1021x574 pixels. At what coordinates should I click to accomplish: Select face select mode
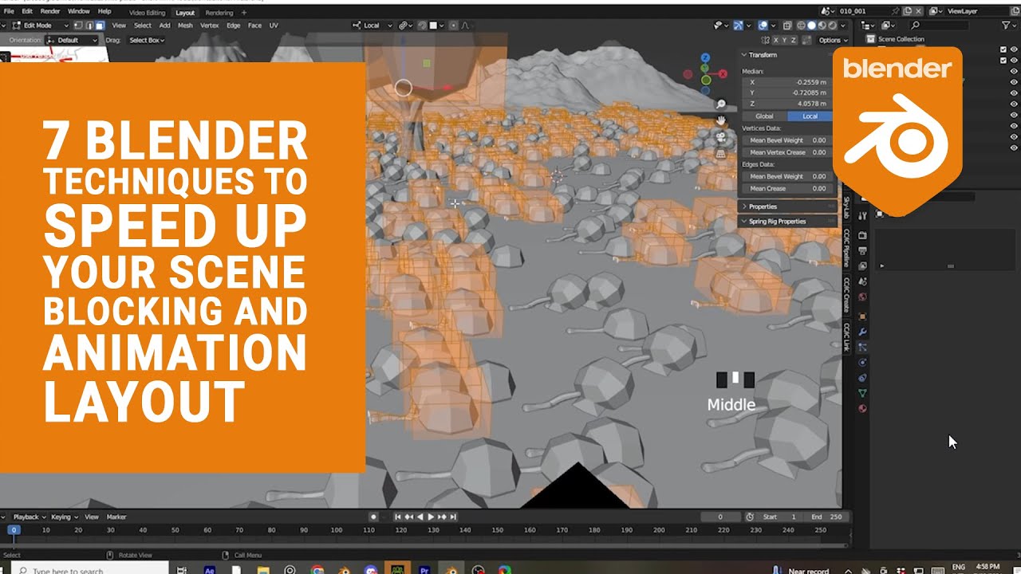pos(99,26)
